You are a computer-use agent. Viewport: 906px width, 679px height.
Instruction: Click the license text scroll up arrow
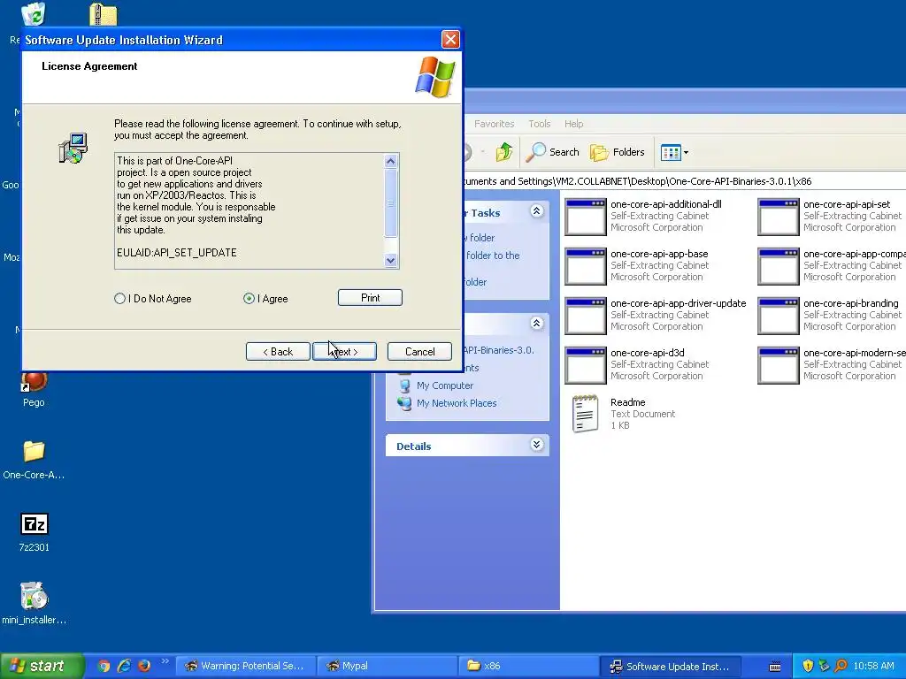click(390, 161)
